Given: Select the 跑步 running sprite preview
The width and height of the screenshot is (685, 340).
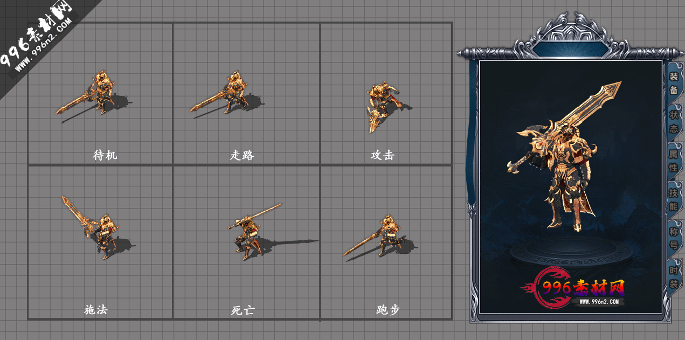Looking at the screenshot, I should pos(380,237).
